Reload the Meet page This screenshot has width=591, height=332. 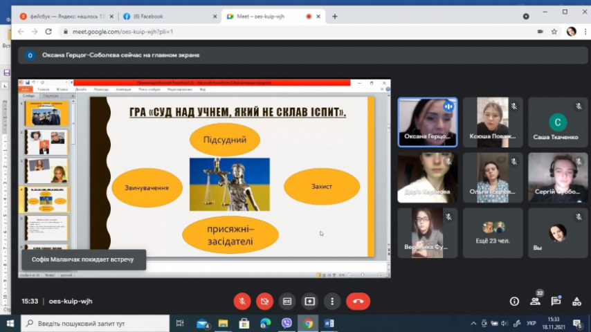point(48,31)
